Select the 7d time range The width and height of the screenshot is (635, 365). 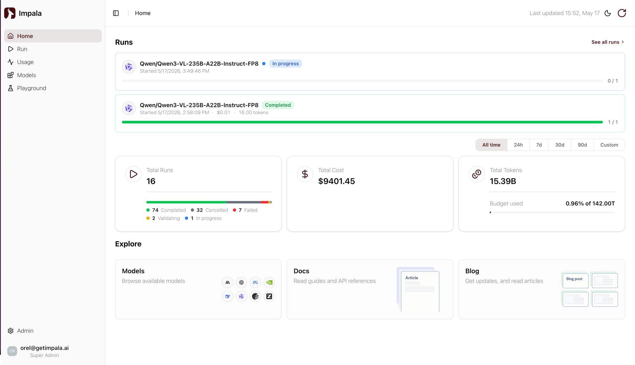click(x=539, y=145)
